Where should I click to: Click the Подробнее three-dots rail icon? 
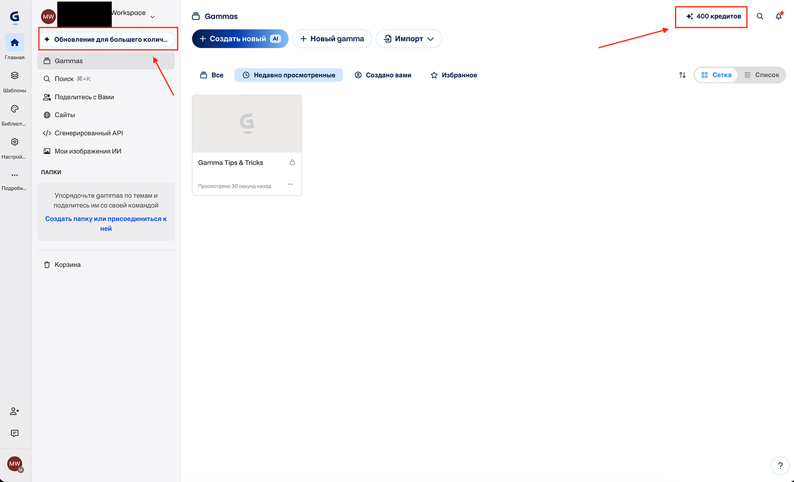(x=15, y=176)
